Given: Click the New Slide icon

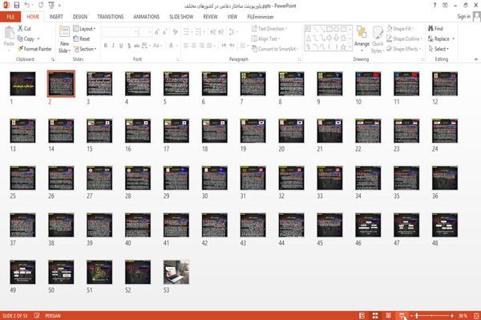Looking at the screenshot, I should pos(64,33).
